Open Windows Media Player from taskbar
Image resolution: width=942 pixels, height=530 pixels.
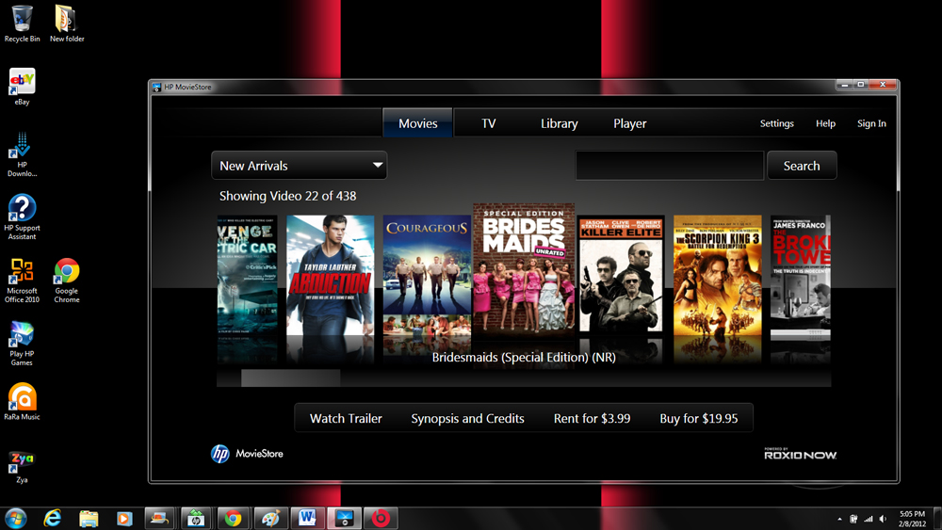click(x=124, y=518)
